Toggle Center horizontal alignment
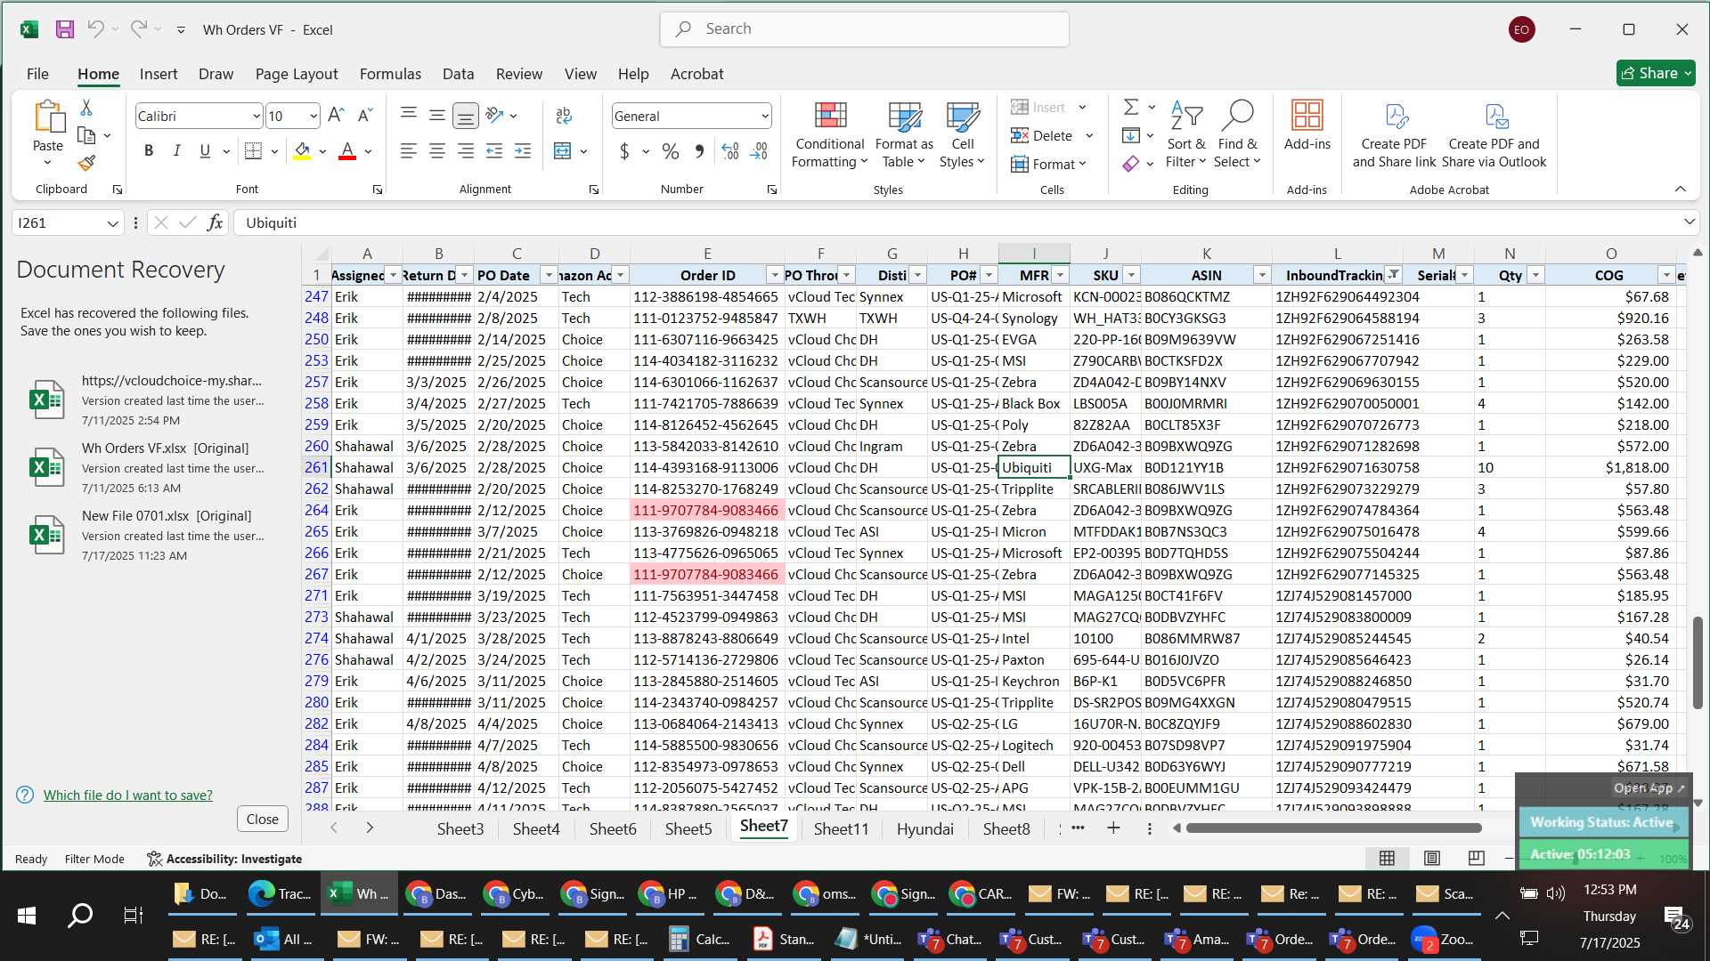The height and width of the screenshot is (961, 1710). click(x=437, y=151)
